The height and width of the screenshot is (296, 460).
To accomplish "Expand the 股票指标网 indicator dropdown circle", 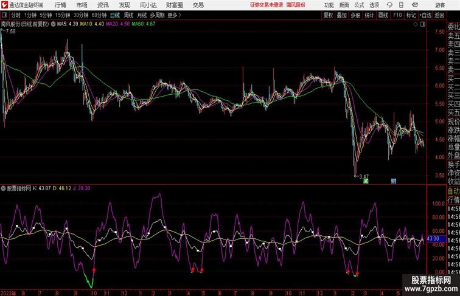I will [x=3, y=188].
